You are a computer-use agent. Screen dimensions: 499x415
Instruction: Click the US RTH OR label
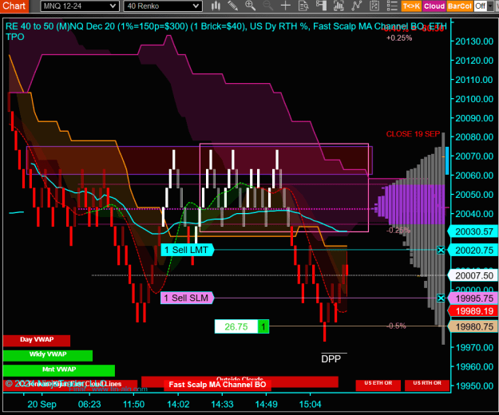[x=427, y=384]
